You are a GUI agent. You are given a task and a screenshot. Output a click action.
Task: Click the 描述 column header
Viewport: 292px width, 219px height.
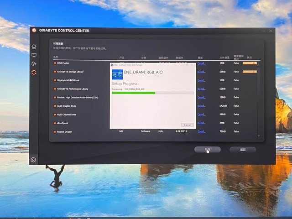200,58
